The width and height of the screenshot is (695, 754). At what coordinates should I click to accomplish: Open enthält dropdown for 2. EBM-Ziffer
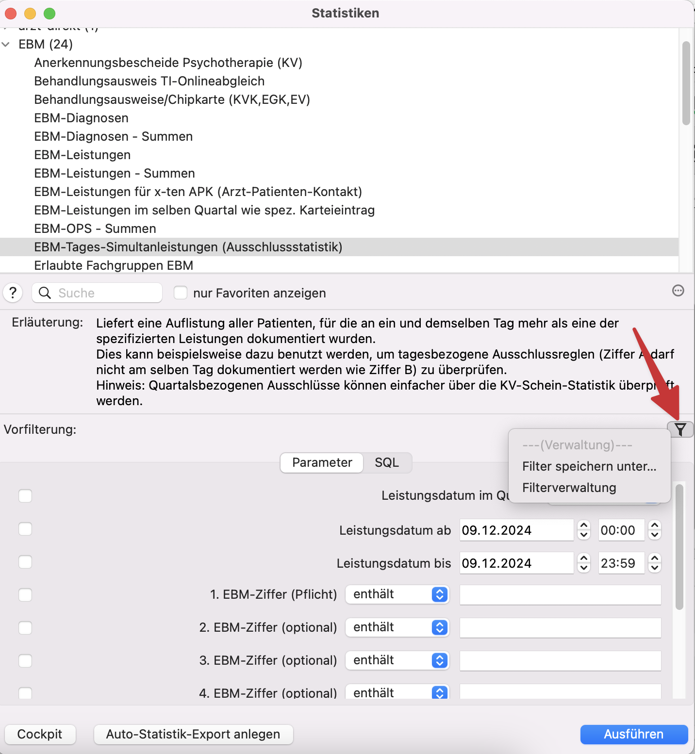tap(397, 627)
